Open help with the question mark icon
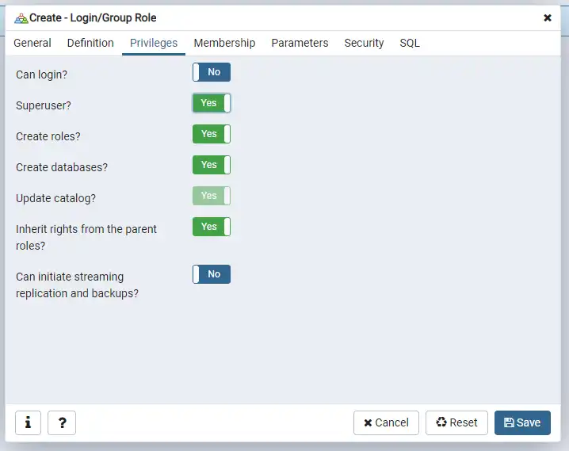The width and height of the screenshot is (569, 451). pyautogui.click(x=62, y=422)
